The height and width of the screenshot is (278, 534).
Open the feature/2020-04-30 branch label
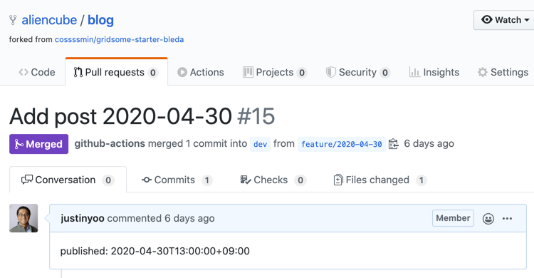click(x=342, y=144)
